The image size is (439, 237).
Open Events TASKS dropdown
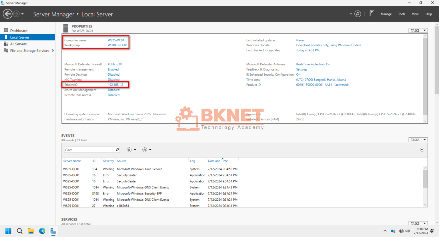click(418, 140)
